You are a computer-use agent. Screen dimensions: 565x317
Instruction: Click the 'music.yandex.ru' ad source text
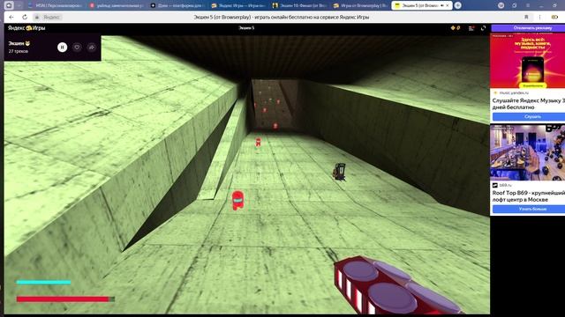coord(514,92)
